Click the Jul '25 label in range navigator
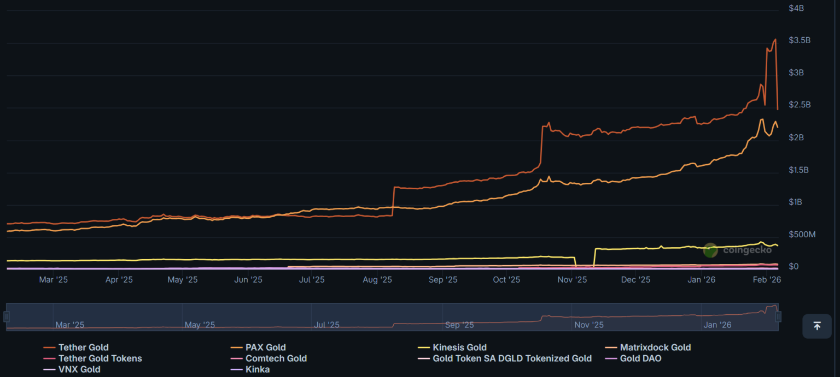The width and height of the screenshot is (840, 377). click(326, 325)
